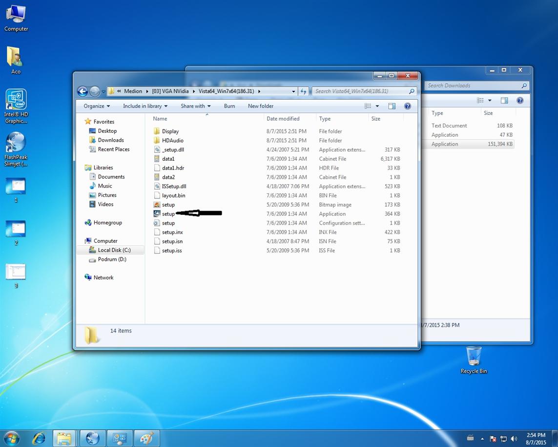Open the Display folder
Screen dimensions: 558x447
(170, 131)
